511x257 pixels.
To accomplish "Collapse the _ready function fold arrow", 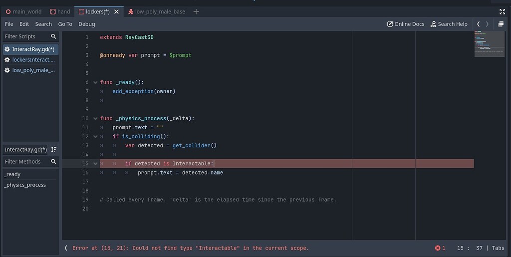I will (x=95, y=82).
